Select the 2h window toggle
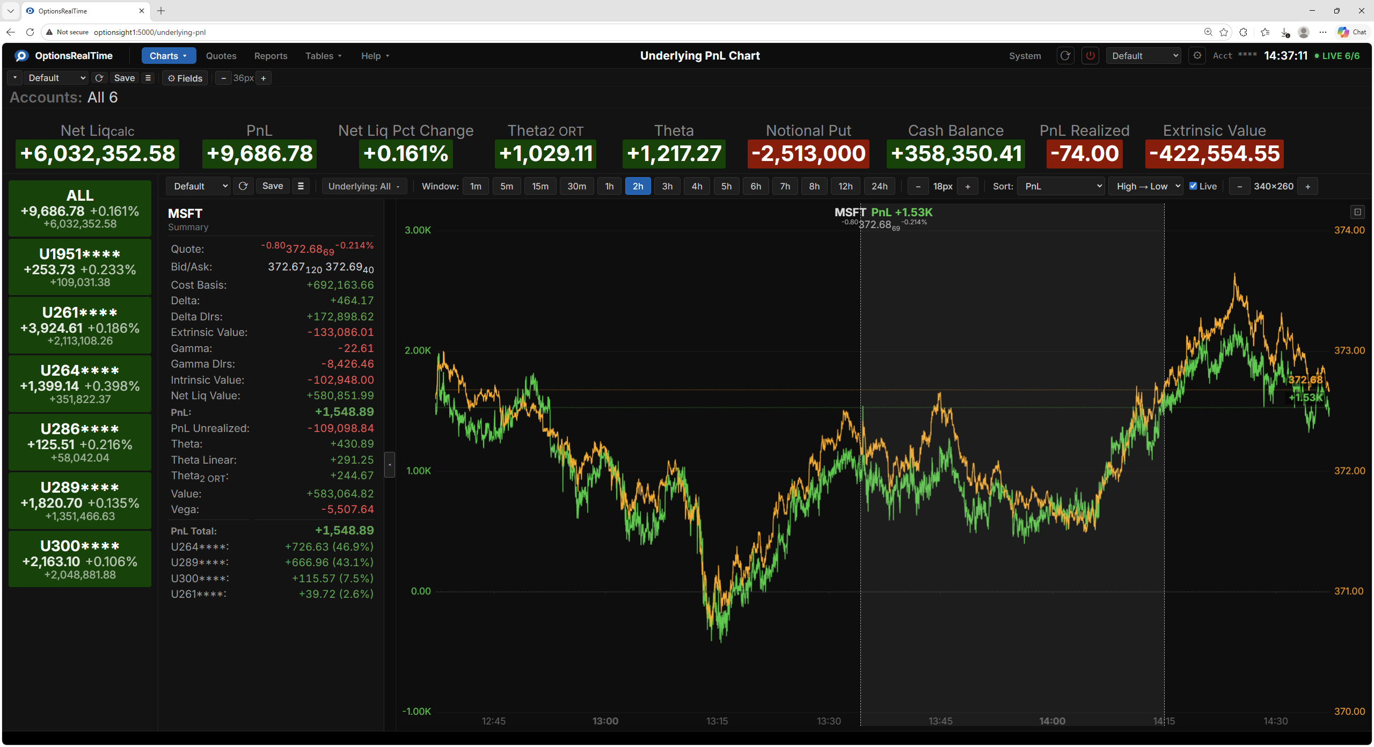Screen dimensions: 1374x747 (x=638, y=186)
